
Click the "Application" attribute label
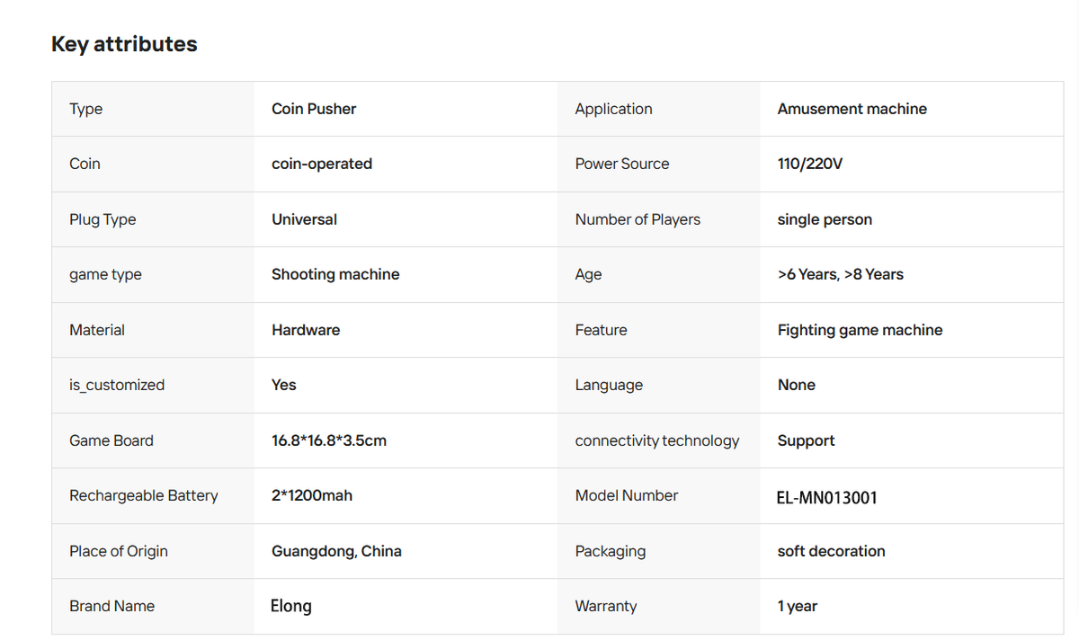coord(614,109)
